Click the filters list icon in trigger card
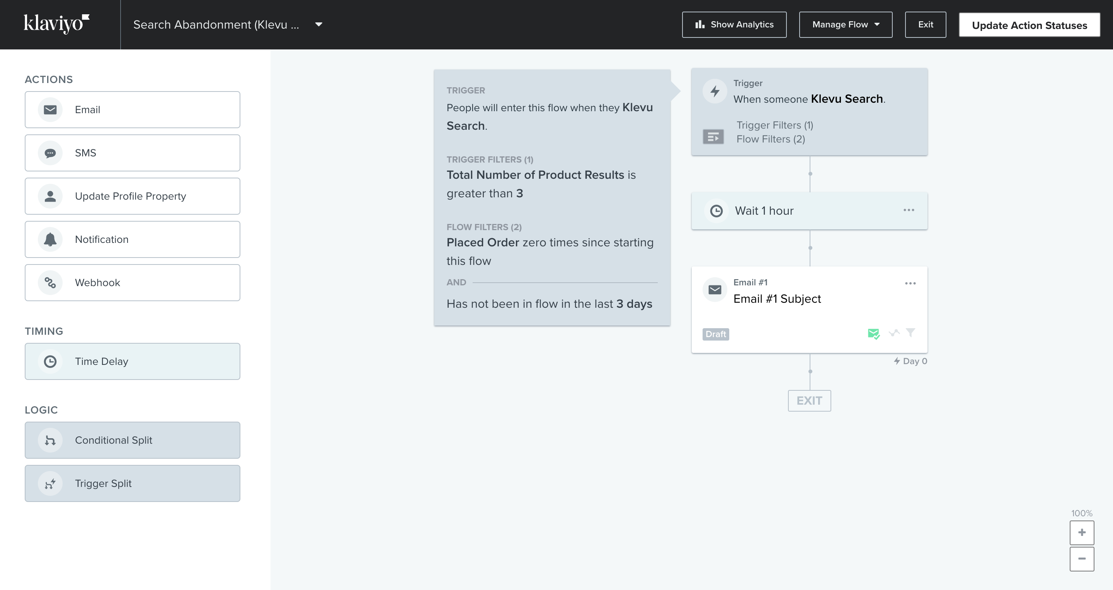This screenshot has width=1113, height=590. click(x=713, y=137)
